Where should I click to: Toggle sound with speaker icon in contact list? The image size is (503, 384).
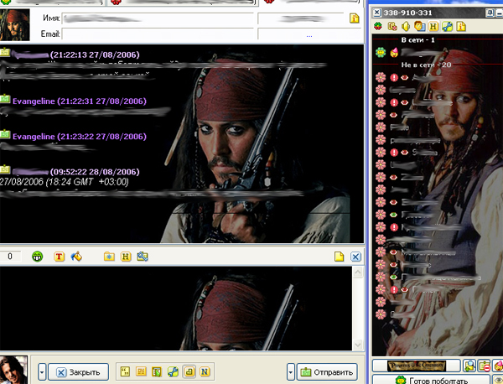[406, 26]
